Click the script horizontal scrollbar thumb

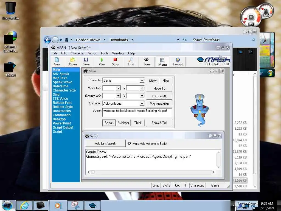(x=92, y=172)
